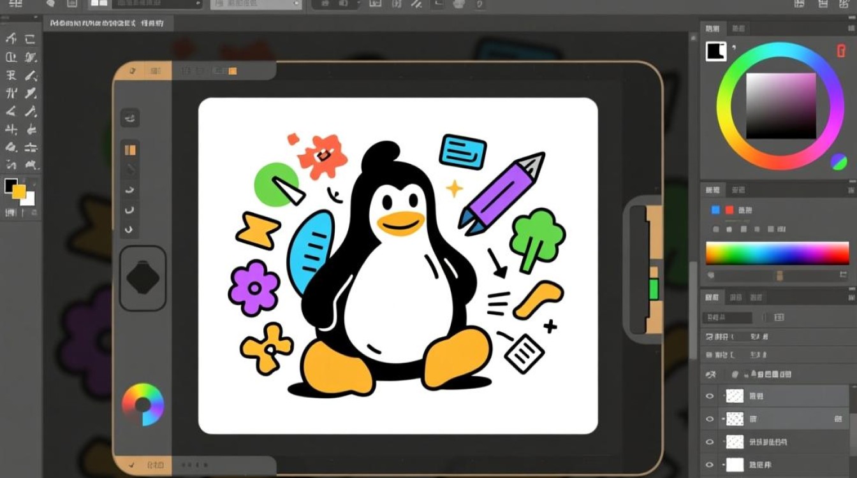Expand the layer panel options menu
This screenshot has height=478, width=857.
(851, 298)
